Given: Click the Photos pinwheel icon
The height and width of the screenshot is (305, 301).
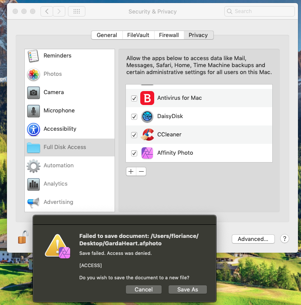Looking at the screenshot, I should pyautogui.click(x=34, y=75).
